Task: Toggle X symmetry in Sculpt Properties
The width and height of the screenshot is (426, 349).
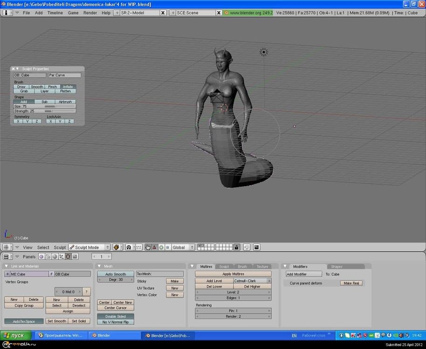Action: [x=18, y=121]
